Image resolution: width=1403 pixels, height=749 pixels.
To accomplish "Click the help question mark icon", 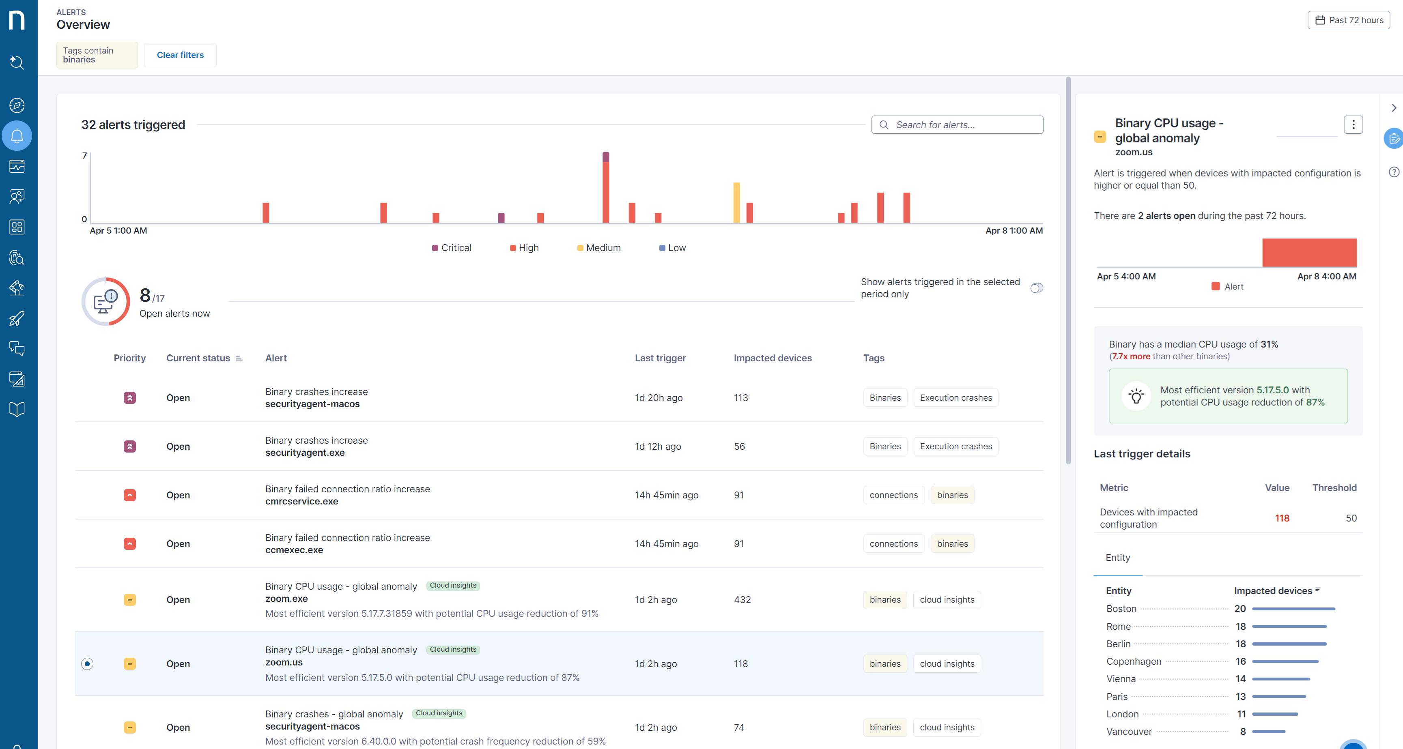I will (x=1393, y=172).
